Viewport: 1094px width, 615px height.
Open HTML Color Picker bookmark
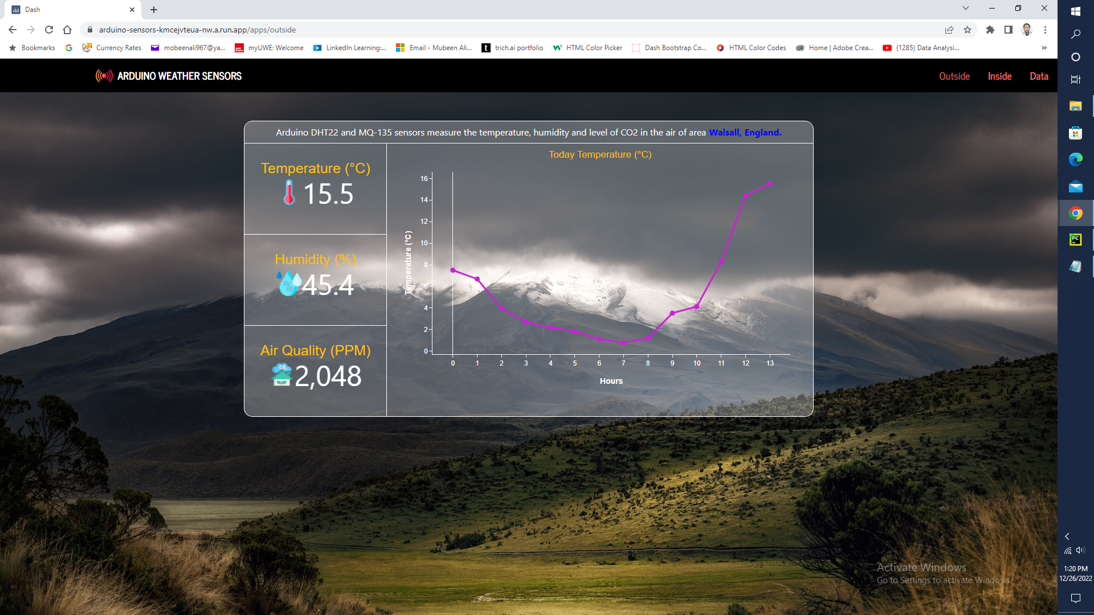pos(587,48)
